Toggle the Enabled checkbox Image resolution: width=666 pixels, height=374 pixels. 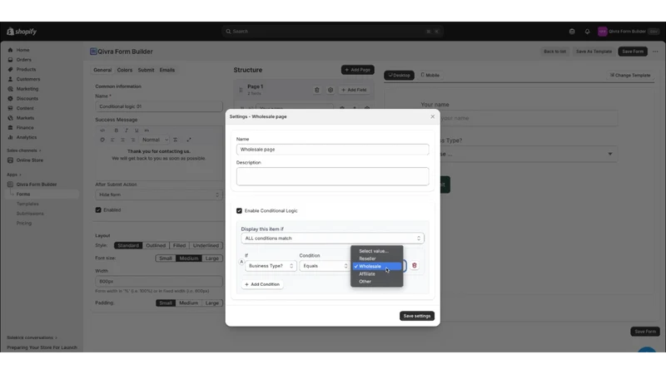pyautogui.click(x=98, y=210)
